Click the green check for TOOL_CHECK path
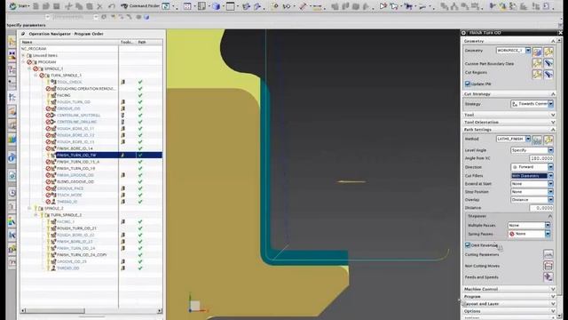 point(140,82)
